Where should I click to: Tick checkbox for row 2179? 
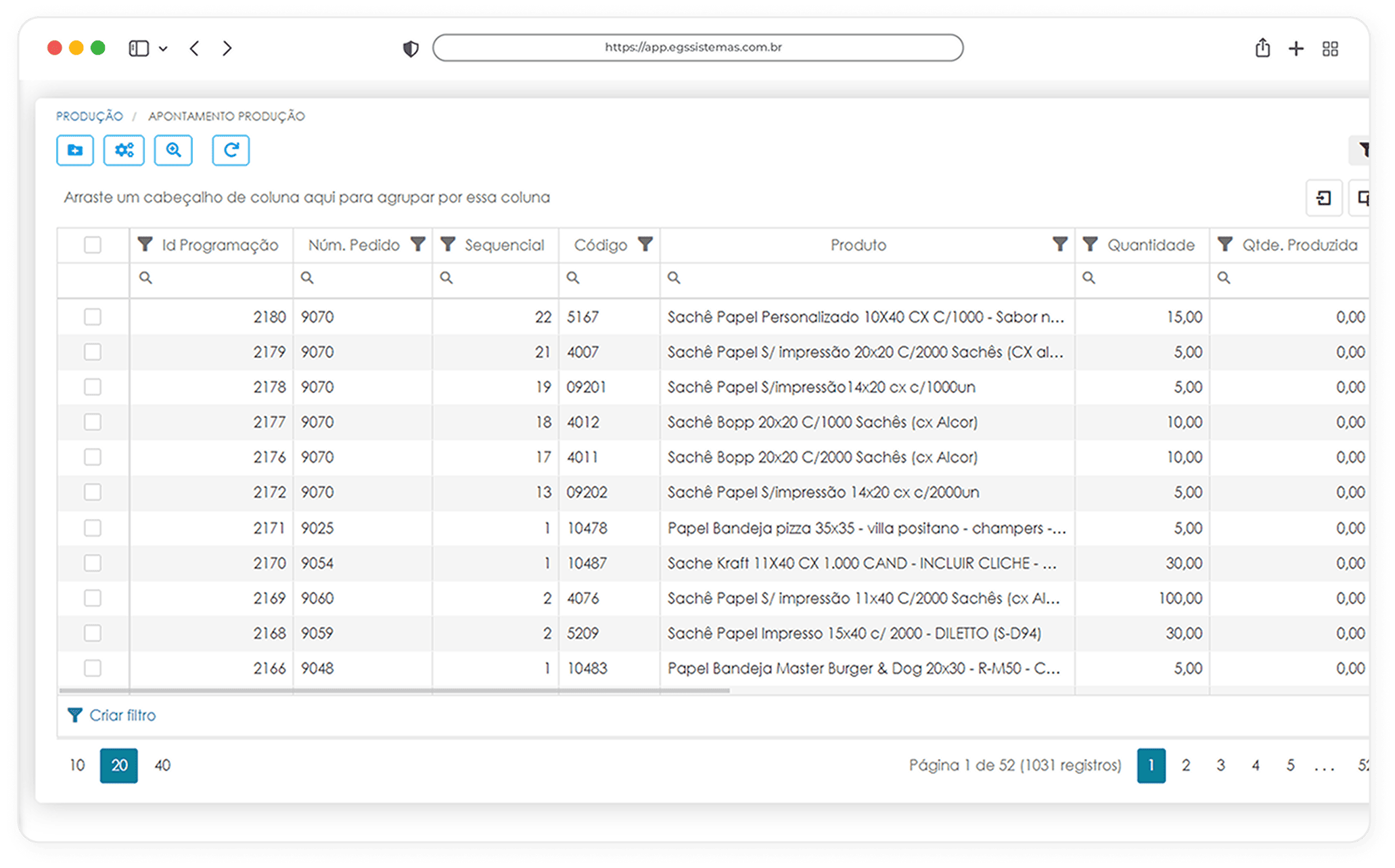[x=93, y=352]
